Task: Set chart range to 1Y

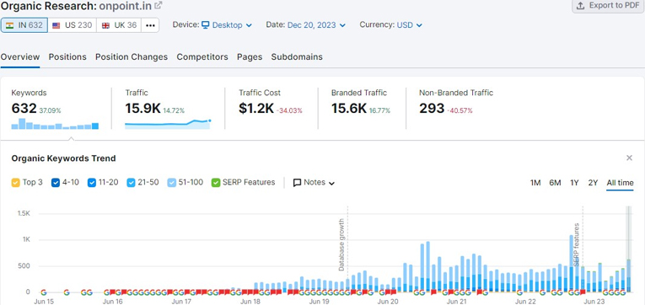Action: (x=574, y=183)
